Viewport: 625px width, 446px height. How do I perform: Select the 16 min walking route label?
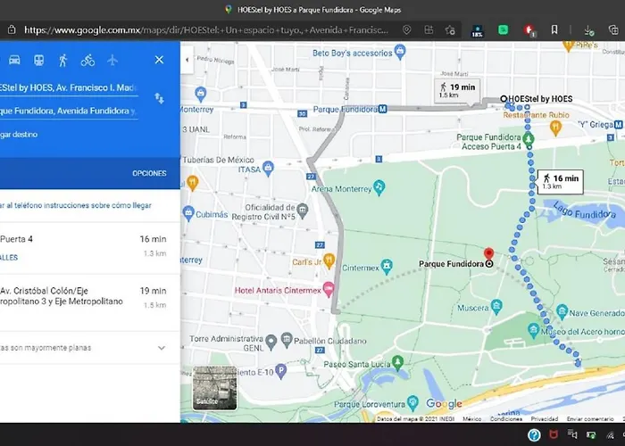coord(561,182)
